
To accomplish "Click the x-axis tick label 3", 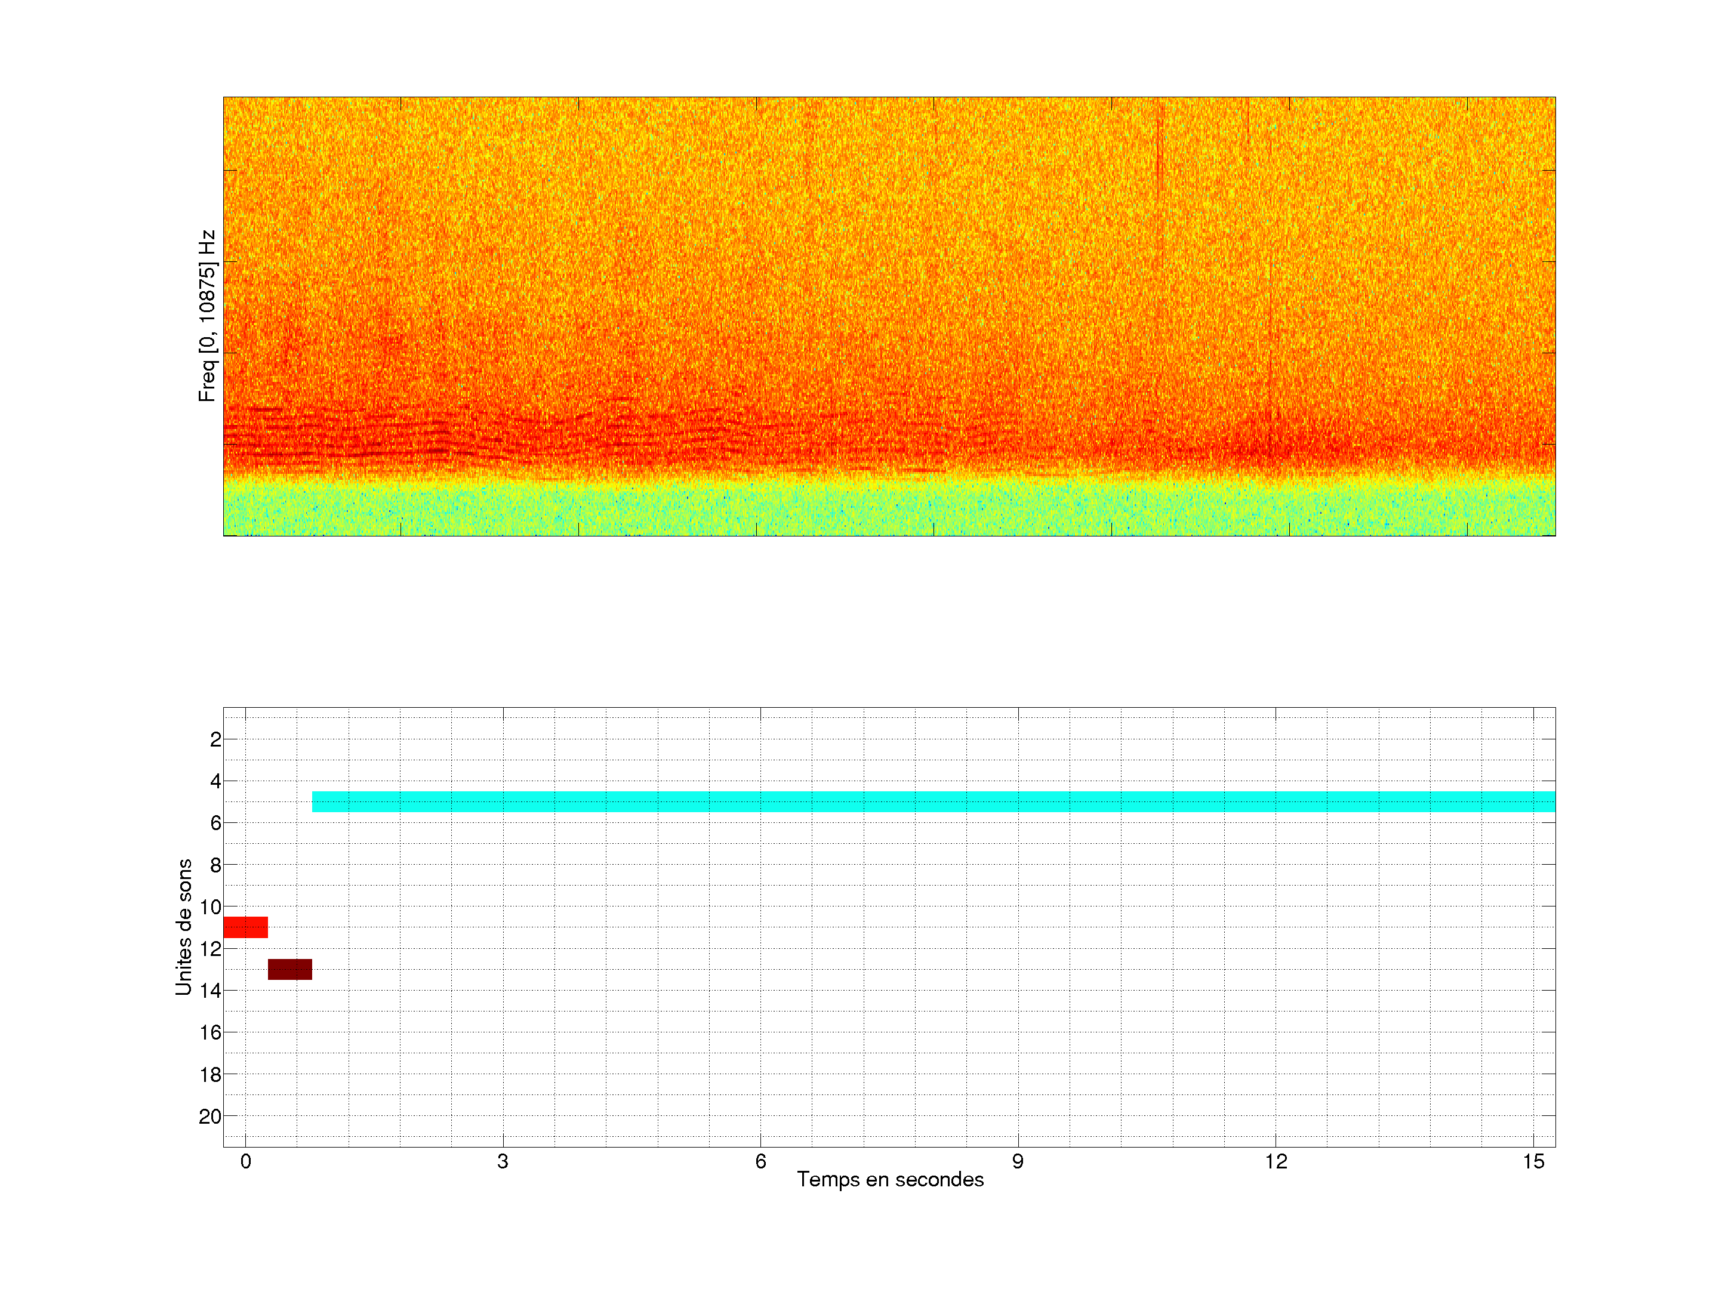I will (x=503, y=1161).
